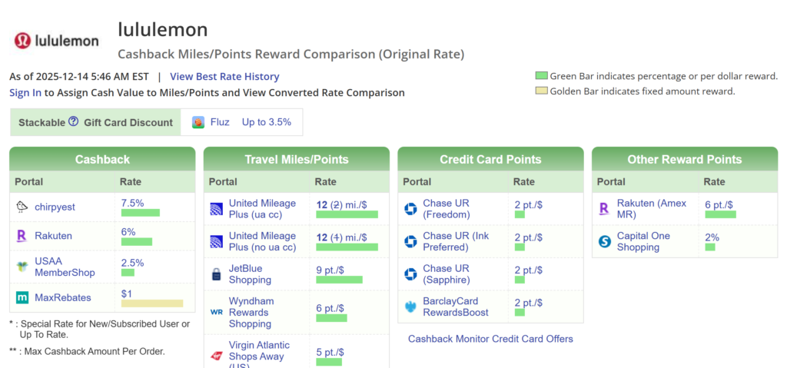Click the Rakuten cashback R icon
Screen dimensions: 787x368
22,236
